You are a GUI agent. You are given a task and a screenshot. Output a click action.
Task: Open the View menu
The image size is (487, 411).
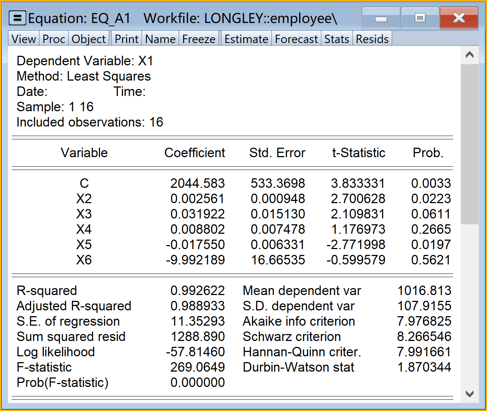coord(24,39)
